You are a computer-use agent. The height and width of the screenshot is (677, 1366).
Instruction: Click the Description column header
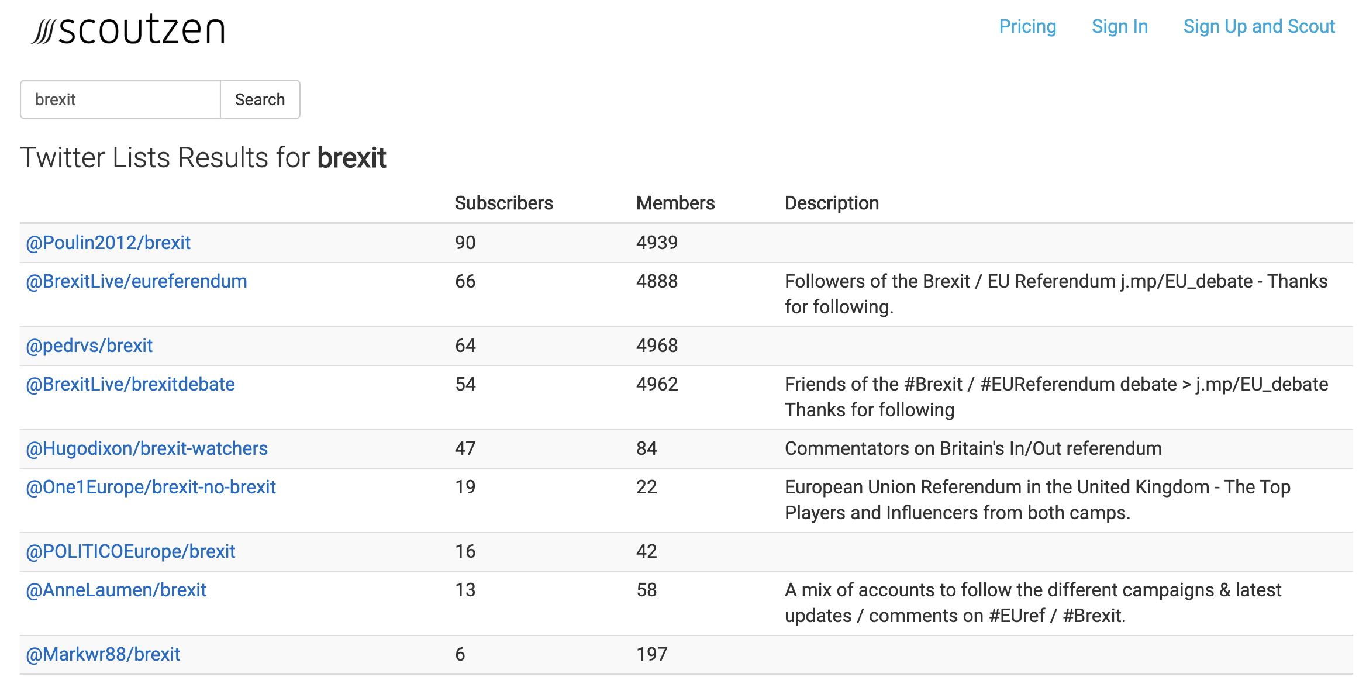832,203
